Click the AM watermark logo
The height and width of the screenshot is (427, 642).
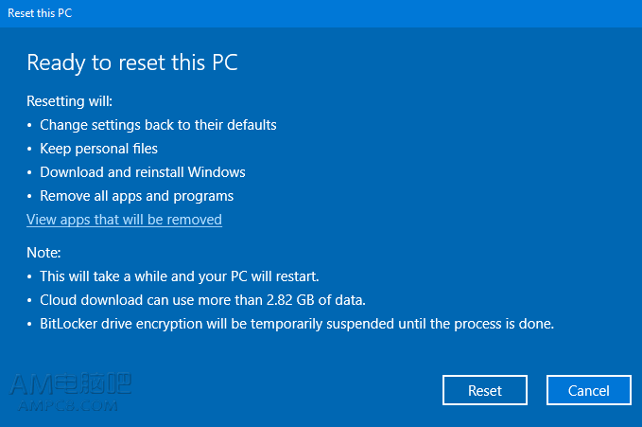click(70, 384)
